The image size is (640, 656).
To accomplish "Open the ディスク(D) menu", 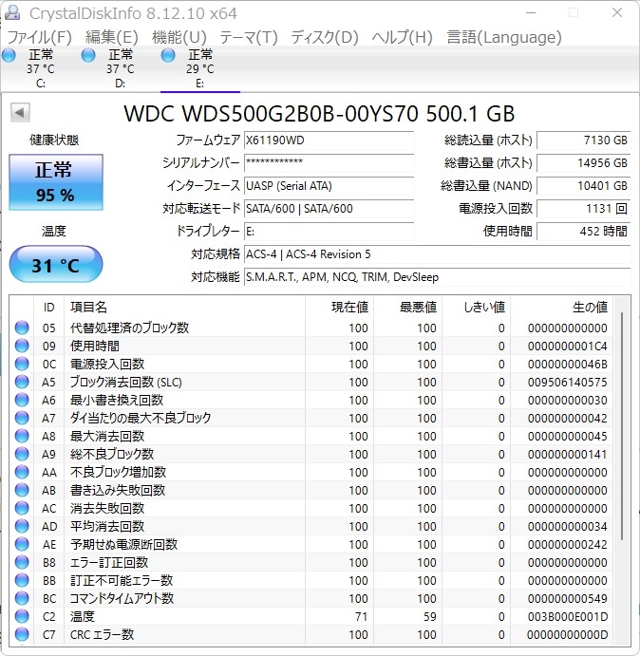I will [x=325, y=37].
